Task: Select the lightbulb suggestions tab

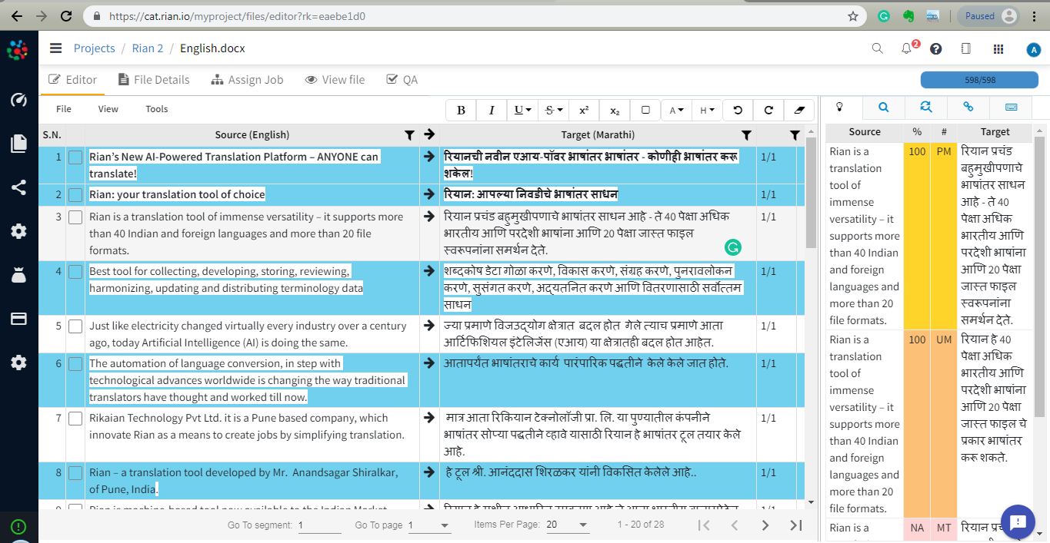Action: coord(840,108)
